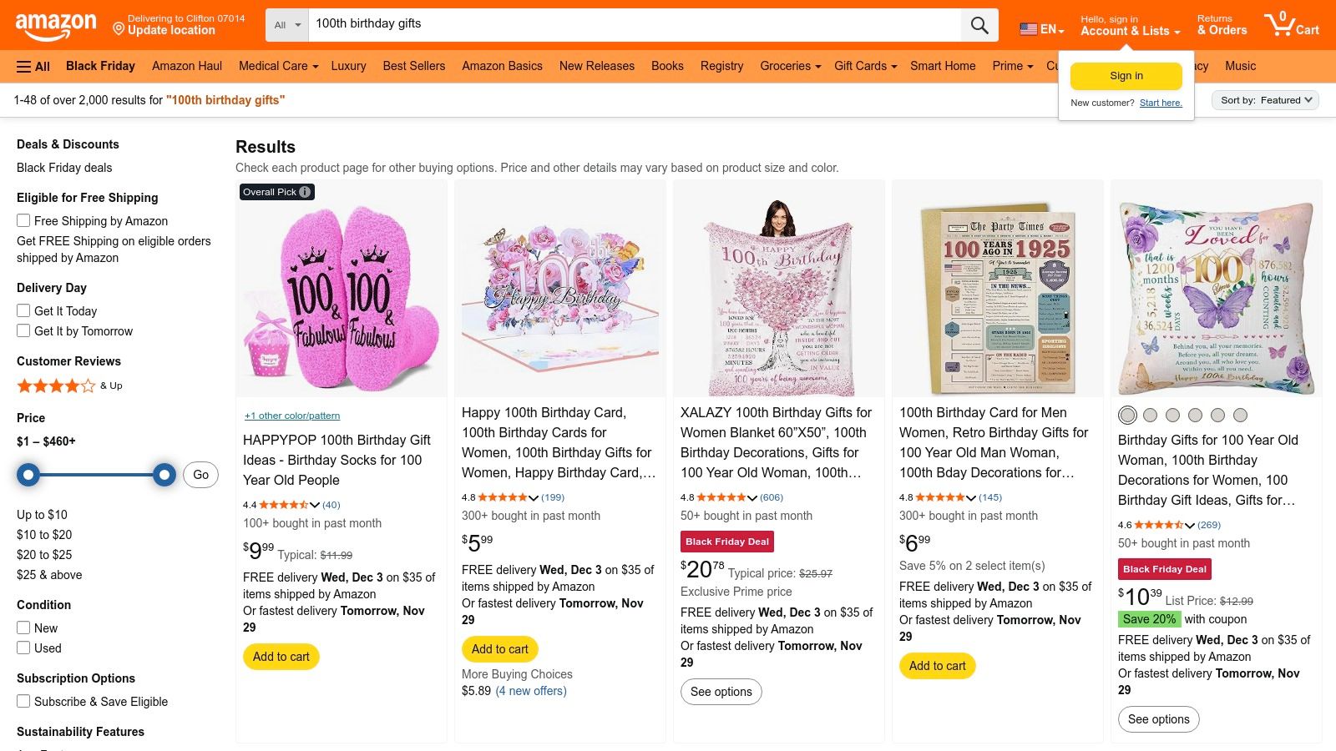Screen dimensions: 1336x751
Task: Open the shopping Cart
Action: [1291, 24]
